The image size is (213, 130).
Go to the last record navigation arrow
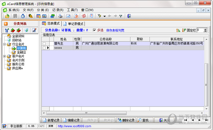[207, 120]
